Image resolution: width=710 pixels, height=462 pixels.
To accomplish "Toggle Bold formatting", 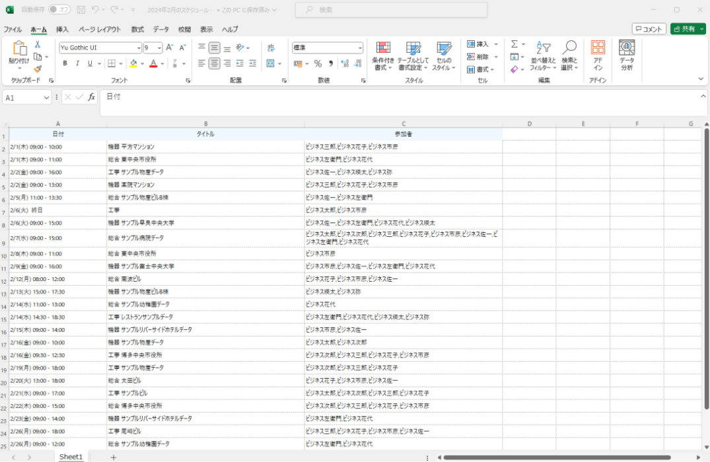I will click(65, 63).
